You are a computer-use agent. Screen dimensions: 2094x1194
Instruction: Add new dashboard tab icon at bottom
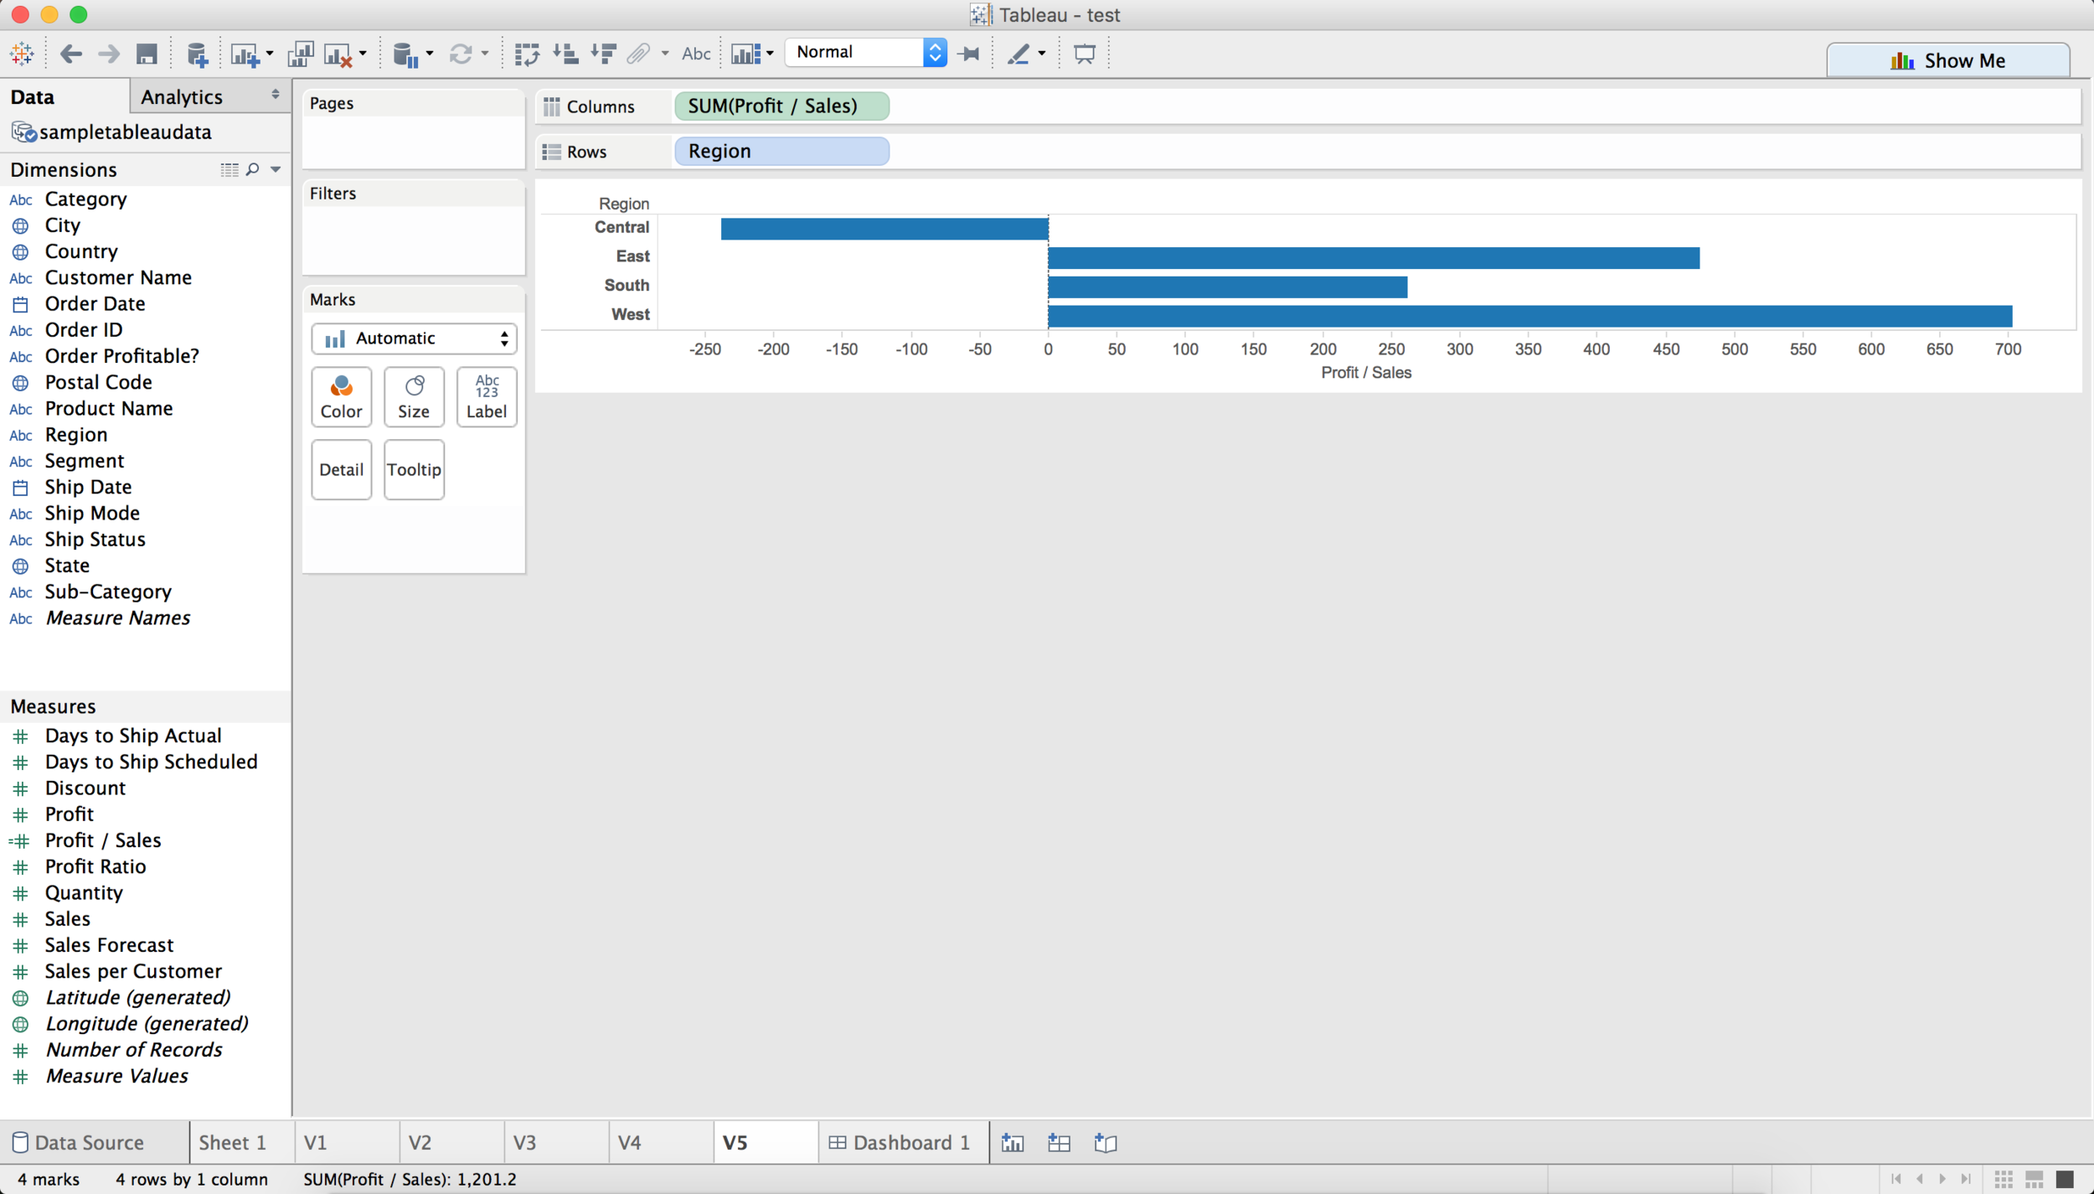pos(1059,1143)
